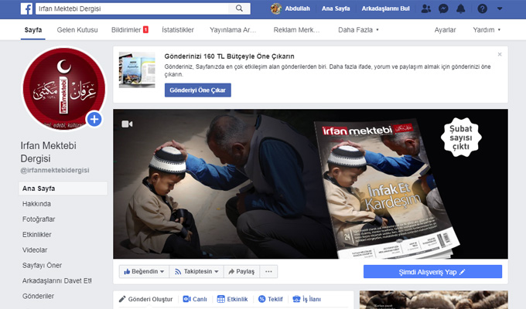Click Gönderi Oluştur to create post

pyautogui.click(x=146, y=299)
